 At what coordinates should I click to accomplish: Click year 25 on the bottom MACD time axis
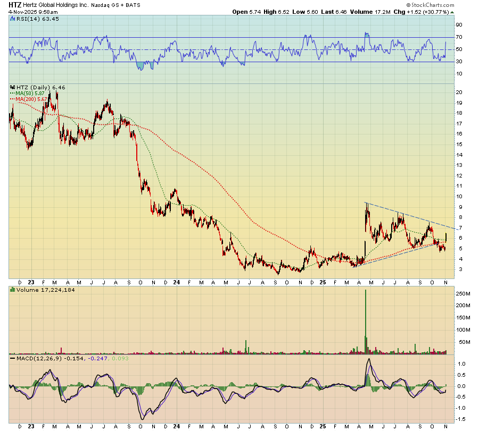[323, 426]
